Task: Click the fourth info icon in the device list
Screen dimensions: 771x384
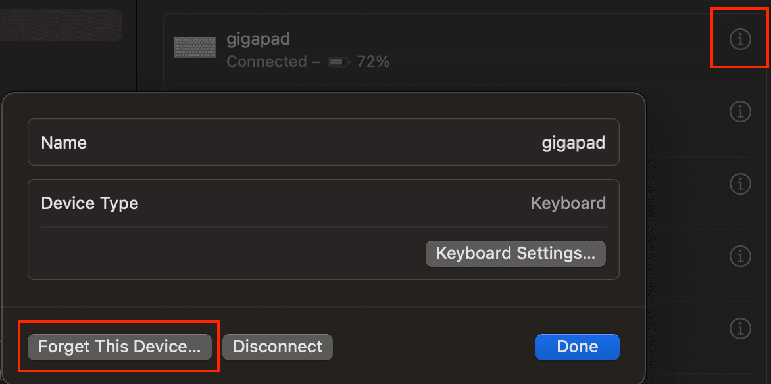Action: [739, 256]
